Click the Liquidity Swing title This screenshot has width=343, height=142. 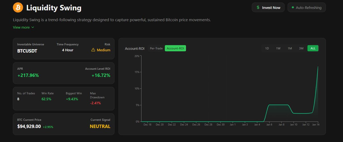(x=54, y=8)
